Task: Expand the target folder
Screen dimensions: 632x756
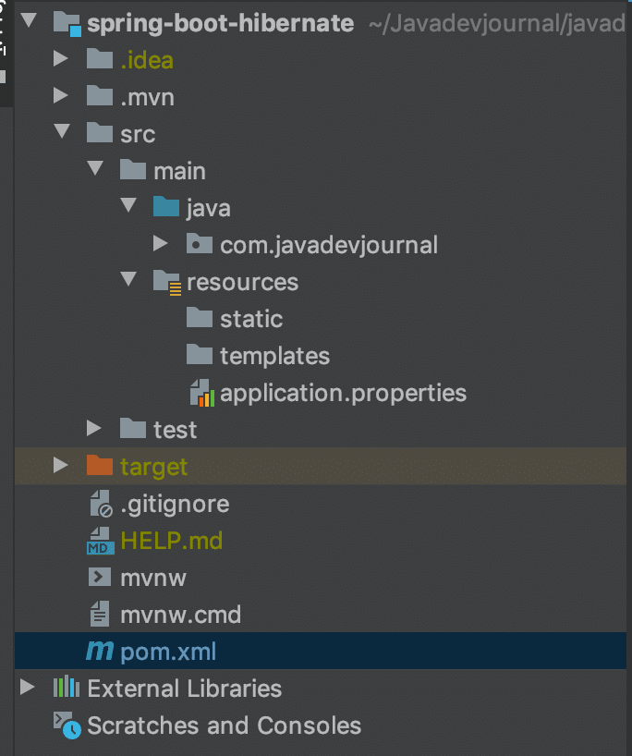Action: [x=62, y=466]
